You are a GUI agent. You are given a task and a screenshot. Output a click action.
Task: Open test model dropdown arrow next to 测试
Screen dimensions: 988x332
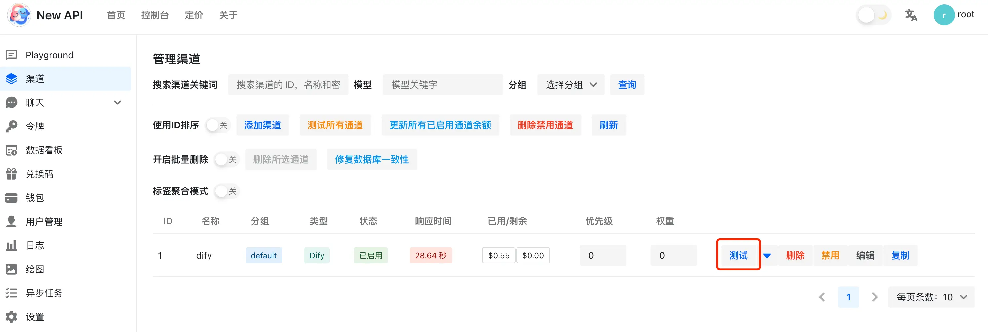click(x=767, y=256)
